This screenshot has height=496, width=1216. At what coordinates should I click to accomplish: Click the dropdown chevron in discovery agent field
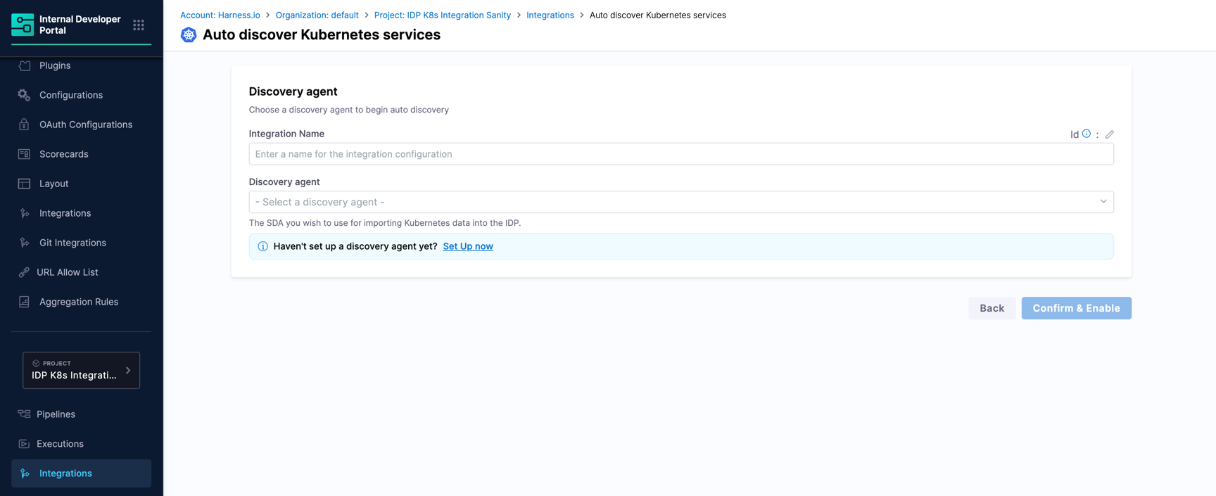tap(1103, 202)
